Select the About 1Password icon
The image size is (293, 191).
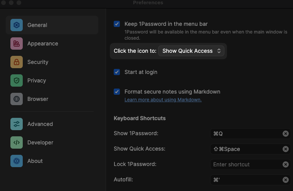(x=17, y=161)
